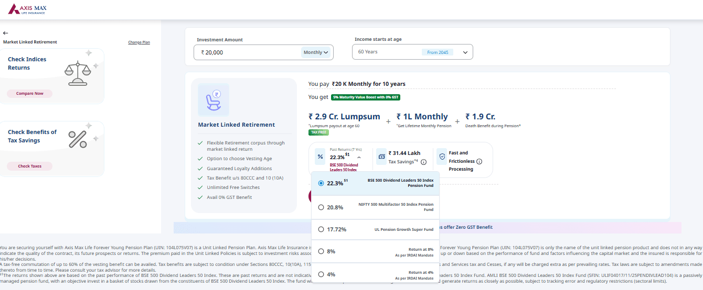Click the ₹ 2.9 Cr. Lumpsum amount
This screenshot has height=290, width=703.
pos(344,117)
